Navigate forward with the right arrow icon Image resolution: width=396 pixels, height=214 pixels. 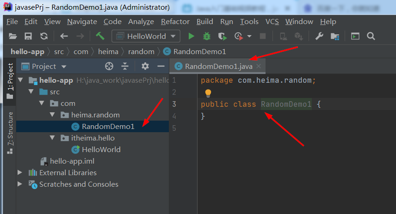pyautogui.click(x=80, y=36)
